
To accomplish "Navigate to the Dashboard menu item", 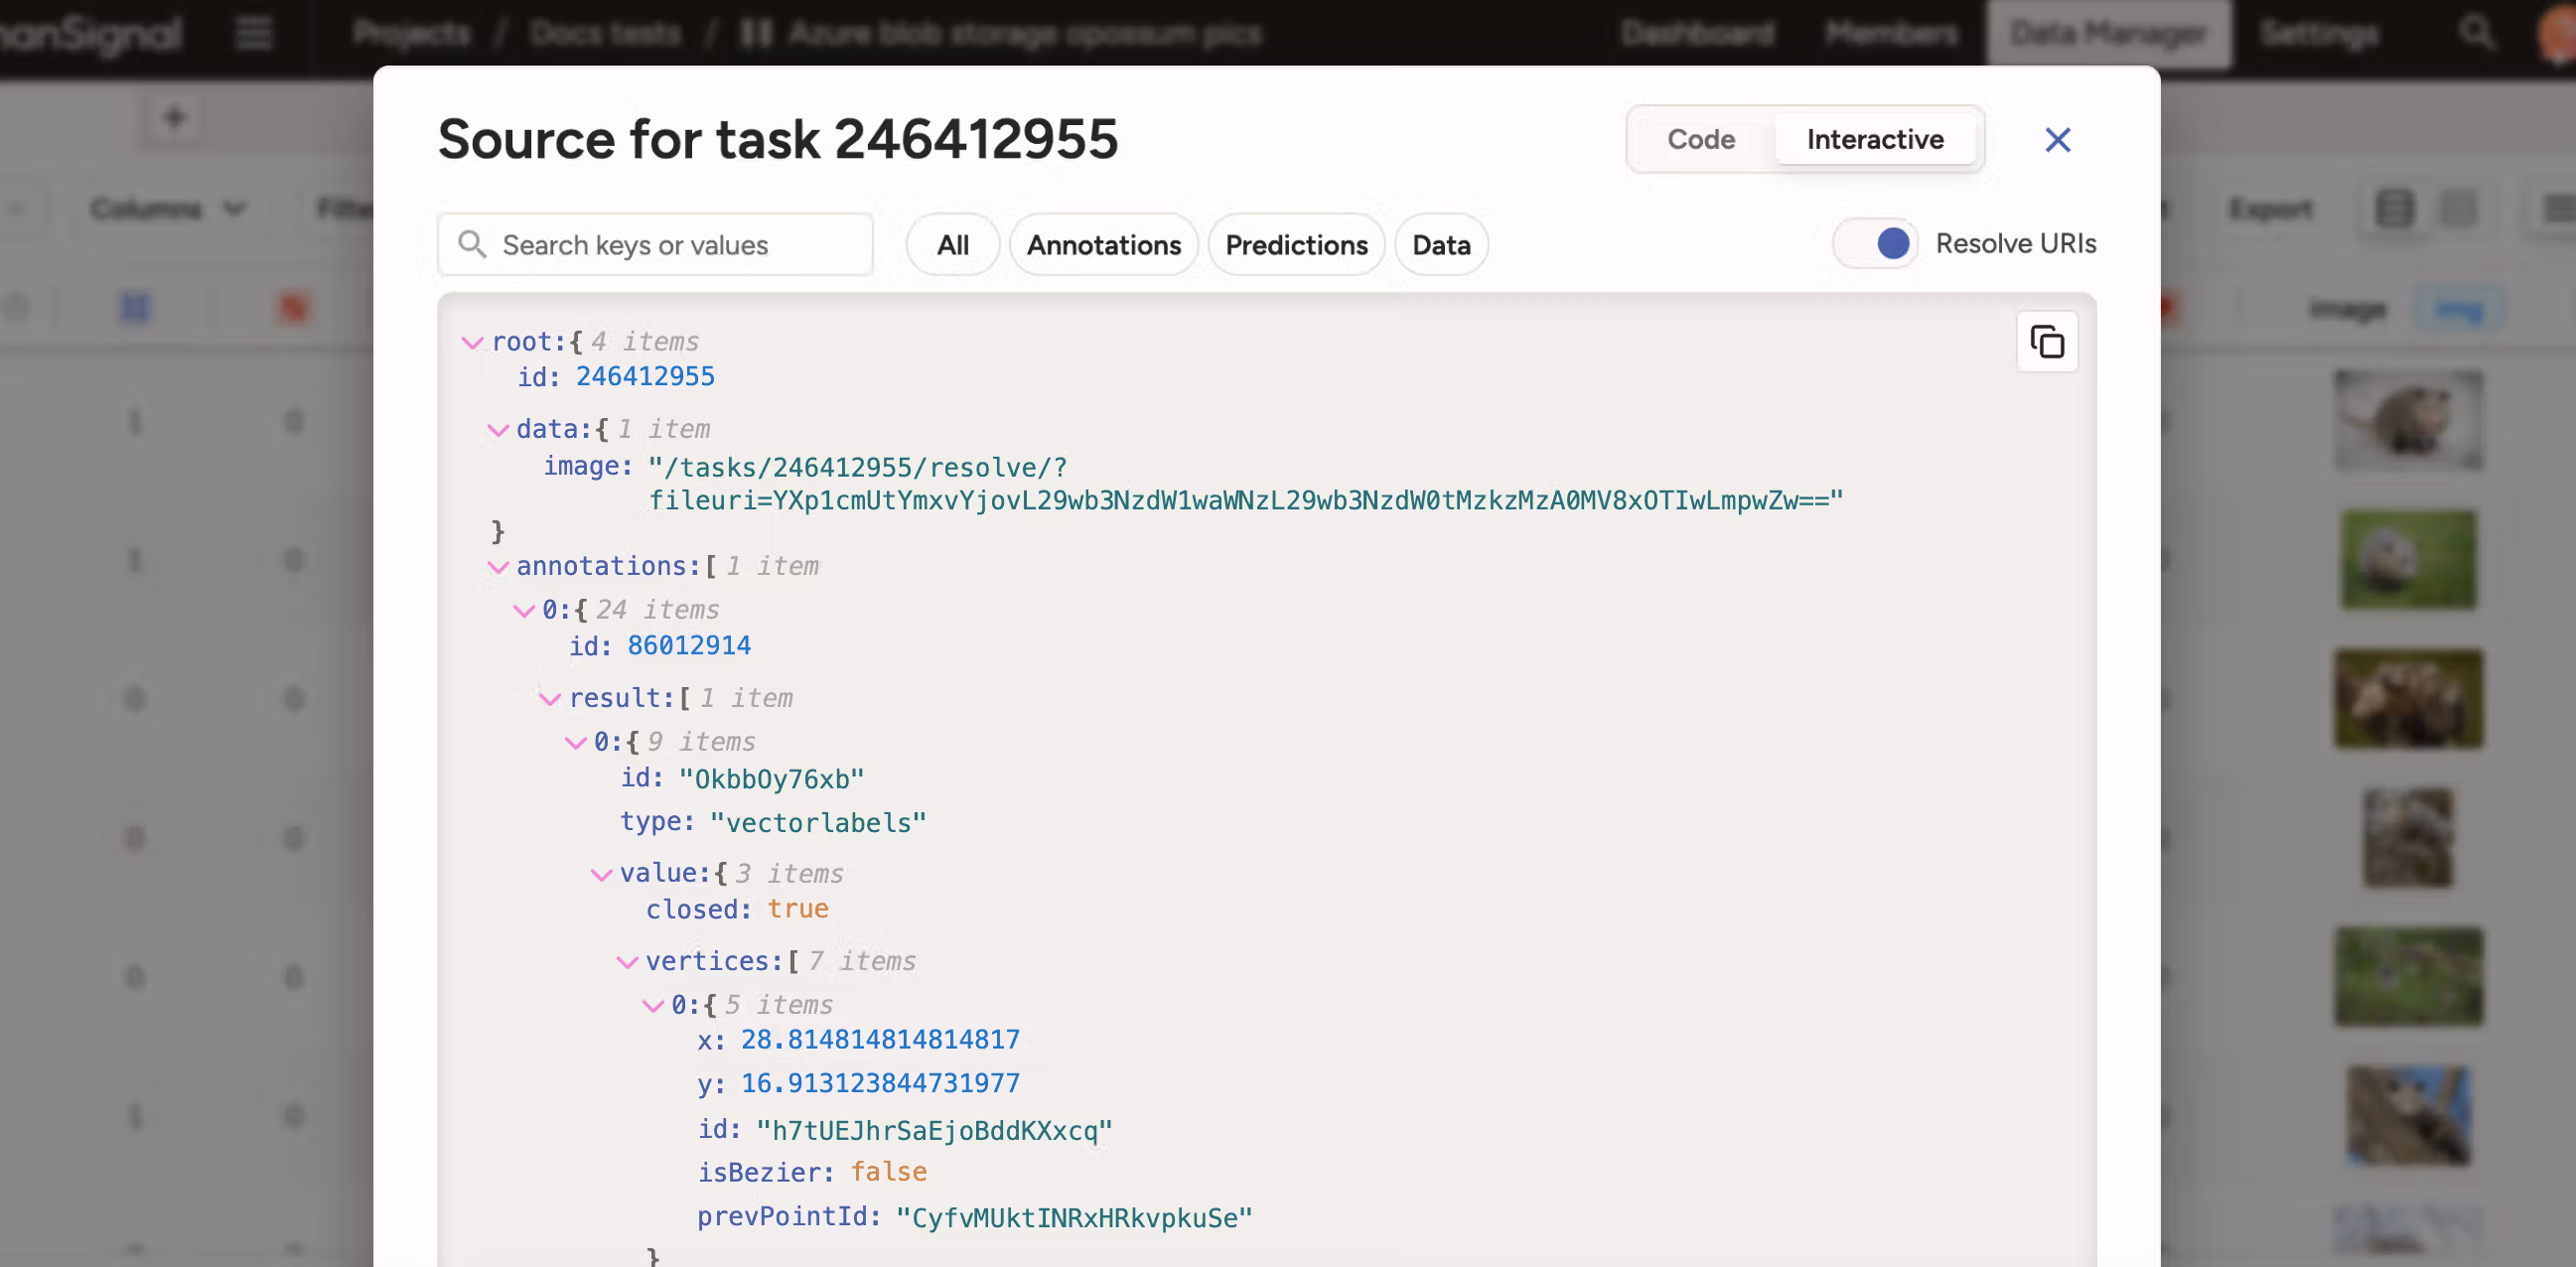I will pos(1697,33).
